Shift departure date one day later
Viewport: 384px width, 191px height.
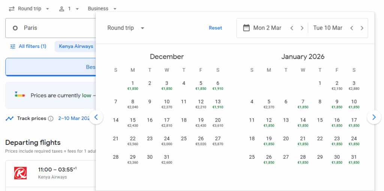tap(302, 28)
